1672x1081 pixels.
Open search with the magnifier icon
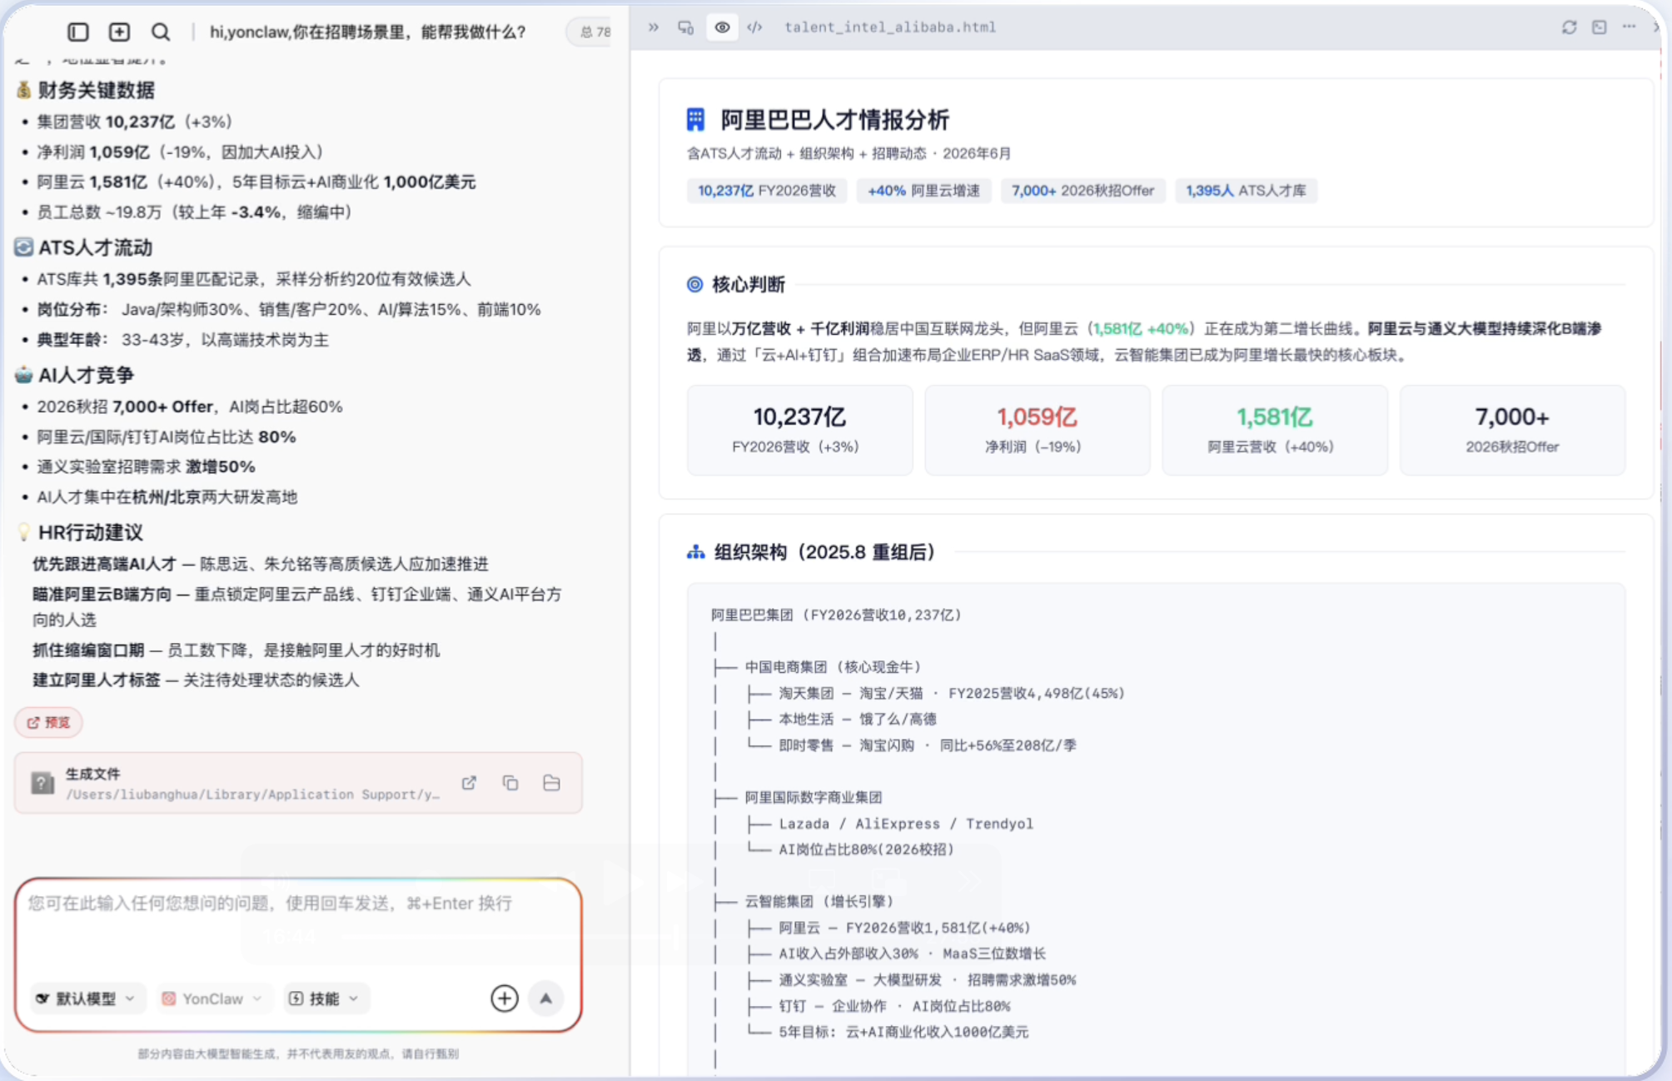(161, 32)
